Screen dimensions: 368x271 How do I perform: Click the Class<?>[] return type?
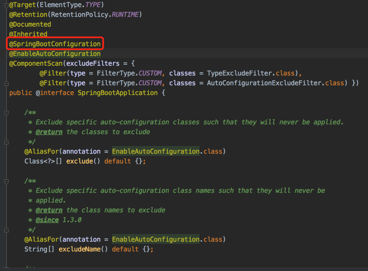point(43,161)
